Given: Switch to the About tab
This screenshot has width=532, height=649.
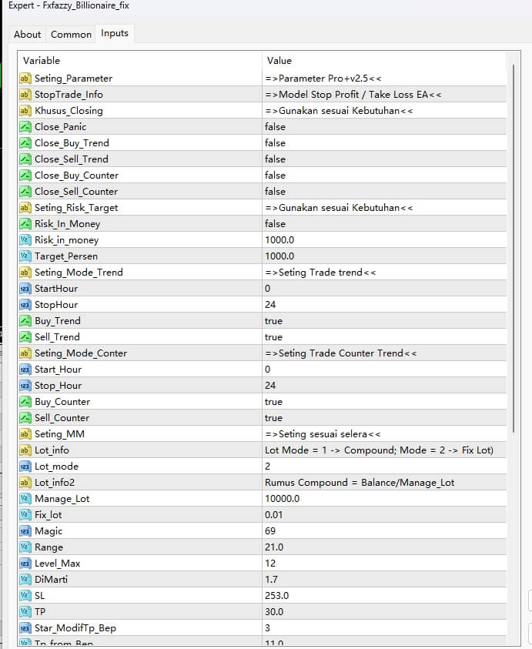Looking at the screenshot, I should coord(28,35).
